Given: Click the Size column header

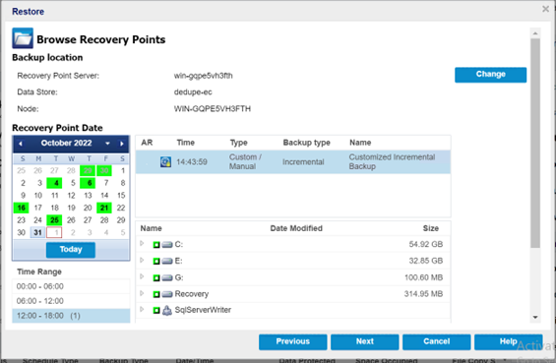Looking at the screenshot, I should pos(431,228).
